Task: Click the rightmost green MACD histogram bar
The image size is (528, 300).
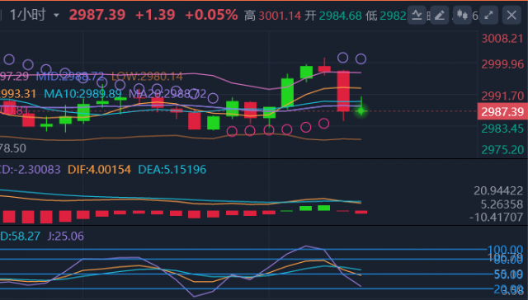Action: click(323, 209)
